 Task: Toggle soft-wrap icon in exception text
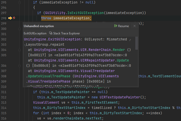[x=130, y=40]
